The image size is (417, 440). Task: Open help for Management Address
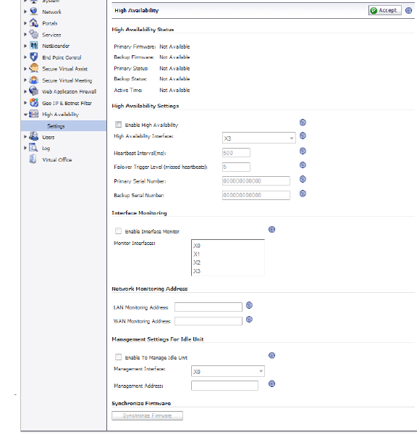(271, 383)
